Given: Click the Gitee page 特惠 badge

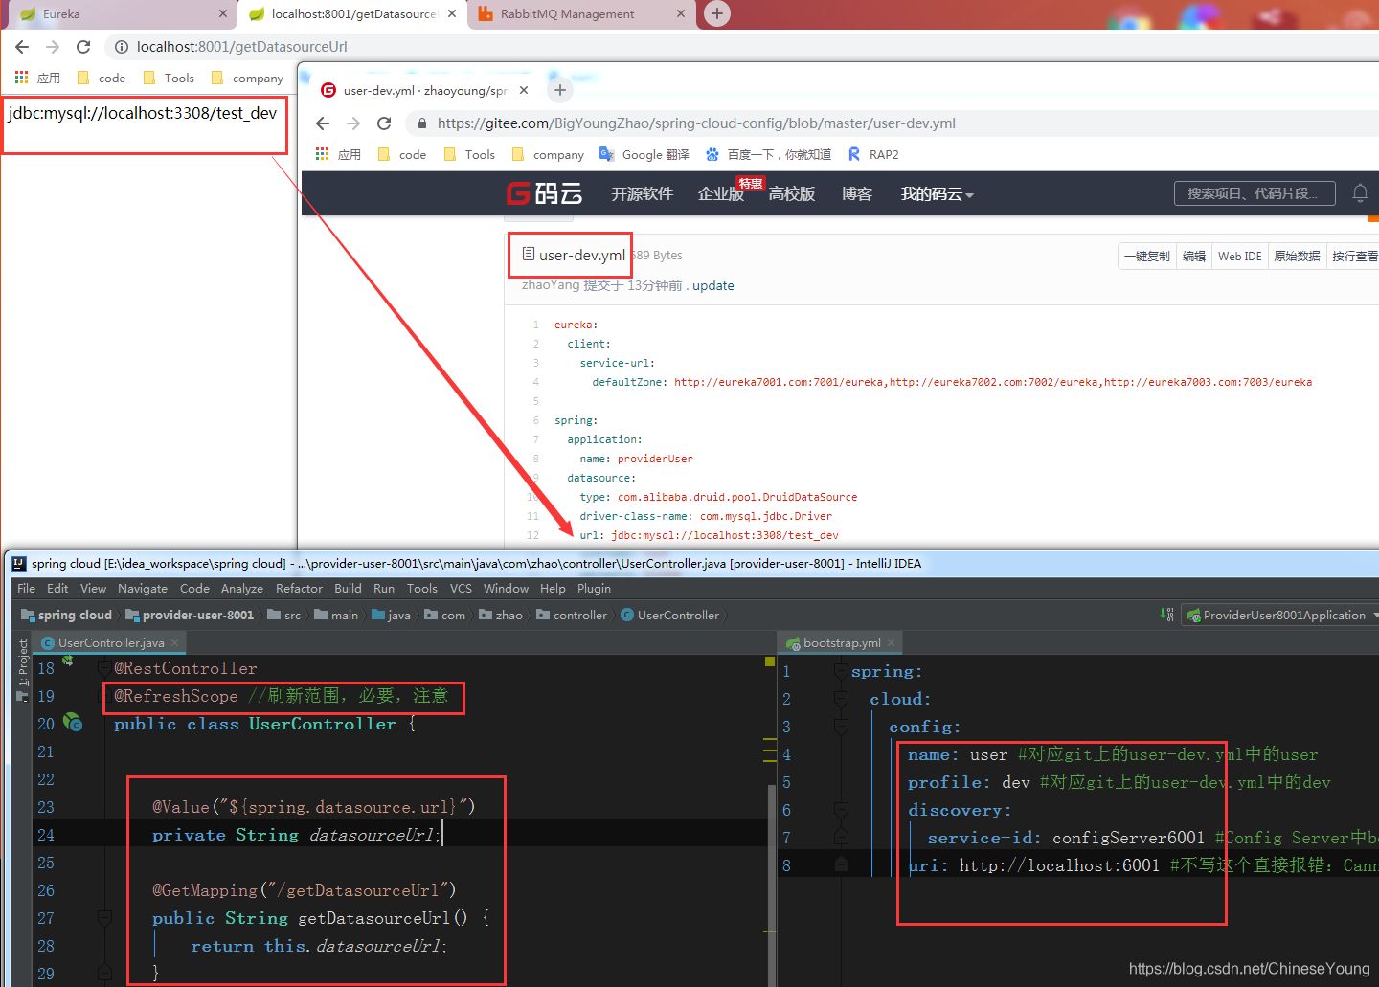Looking at the screenshot, I should tap(750, 184).
